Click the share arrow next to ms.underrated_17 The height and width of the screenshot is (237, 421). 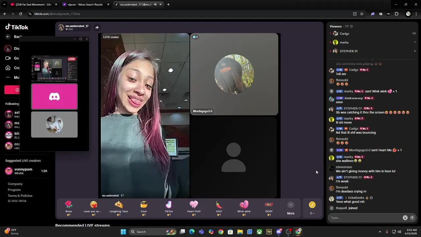coord(97,27)
